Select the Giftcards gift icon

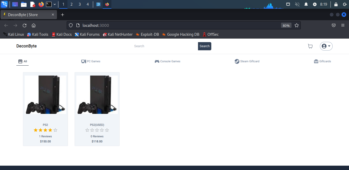tap(316, 61)
